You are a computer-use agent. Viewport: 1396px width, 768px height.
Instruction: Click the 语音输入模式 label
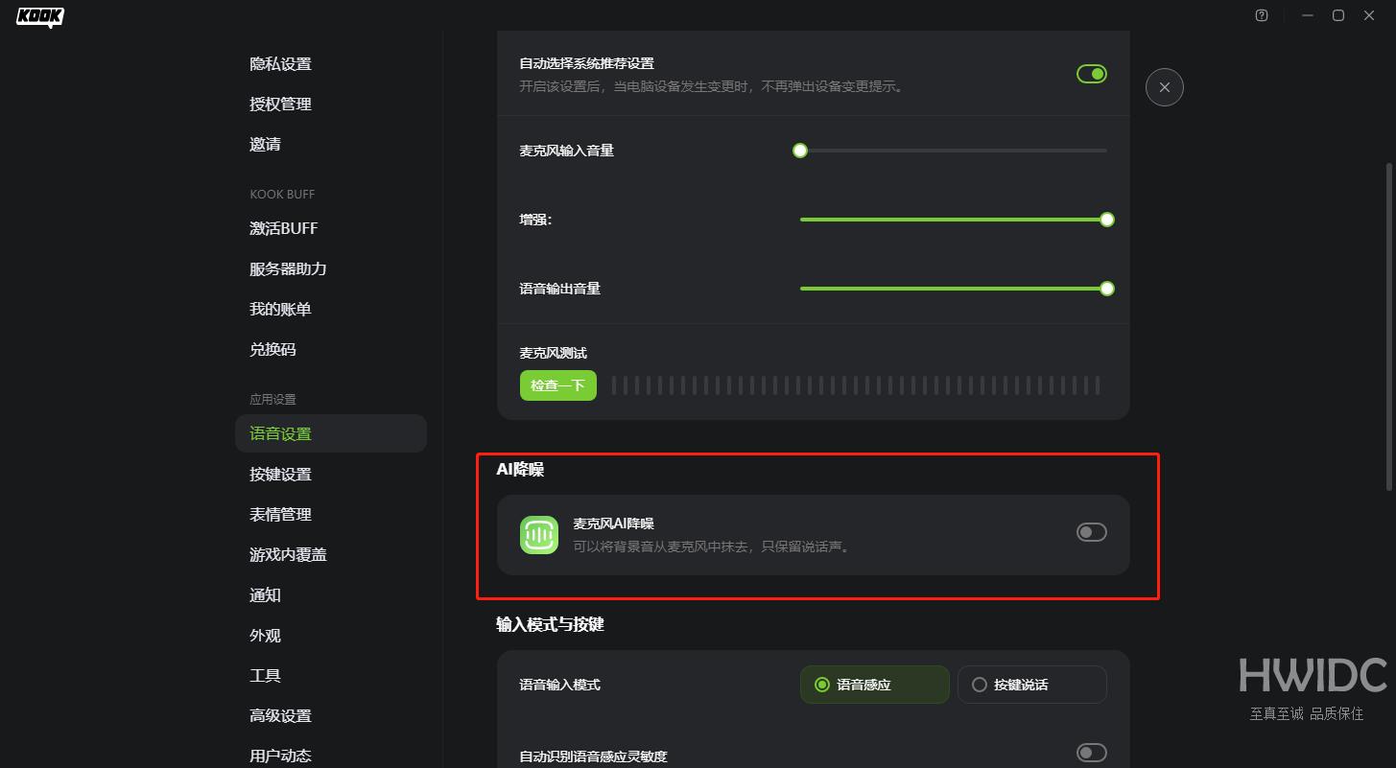[559, 685]
